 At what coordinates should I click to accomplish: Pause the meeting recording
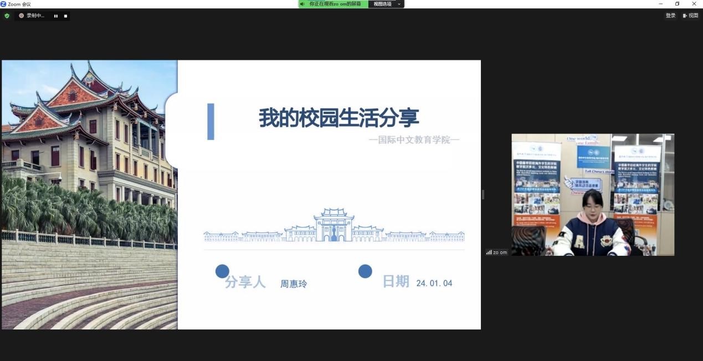(x=56, y=16)
